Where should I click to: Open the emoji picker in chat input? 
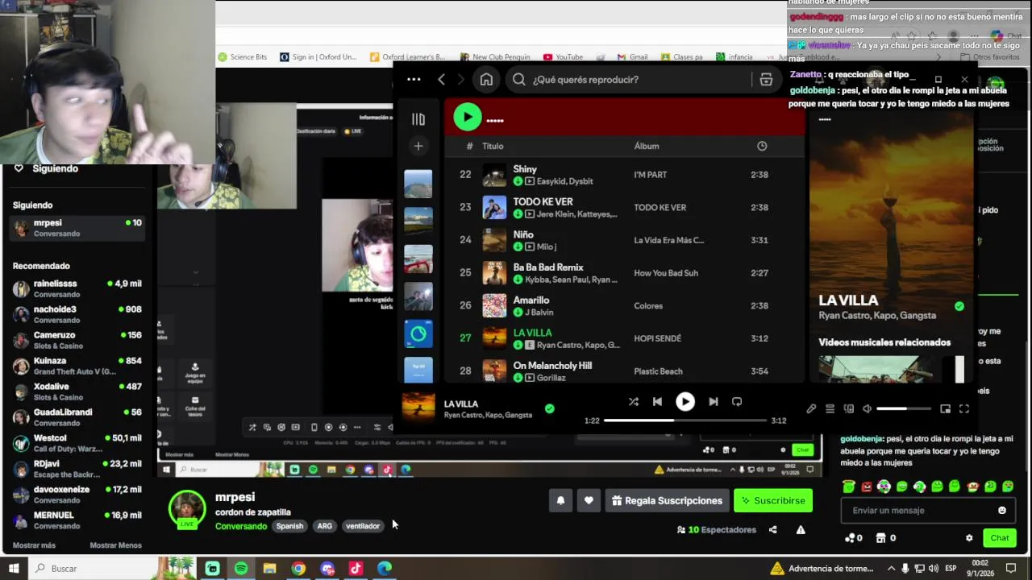pyautogui.click(x=1002, y=510)
